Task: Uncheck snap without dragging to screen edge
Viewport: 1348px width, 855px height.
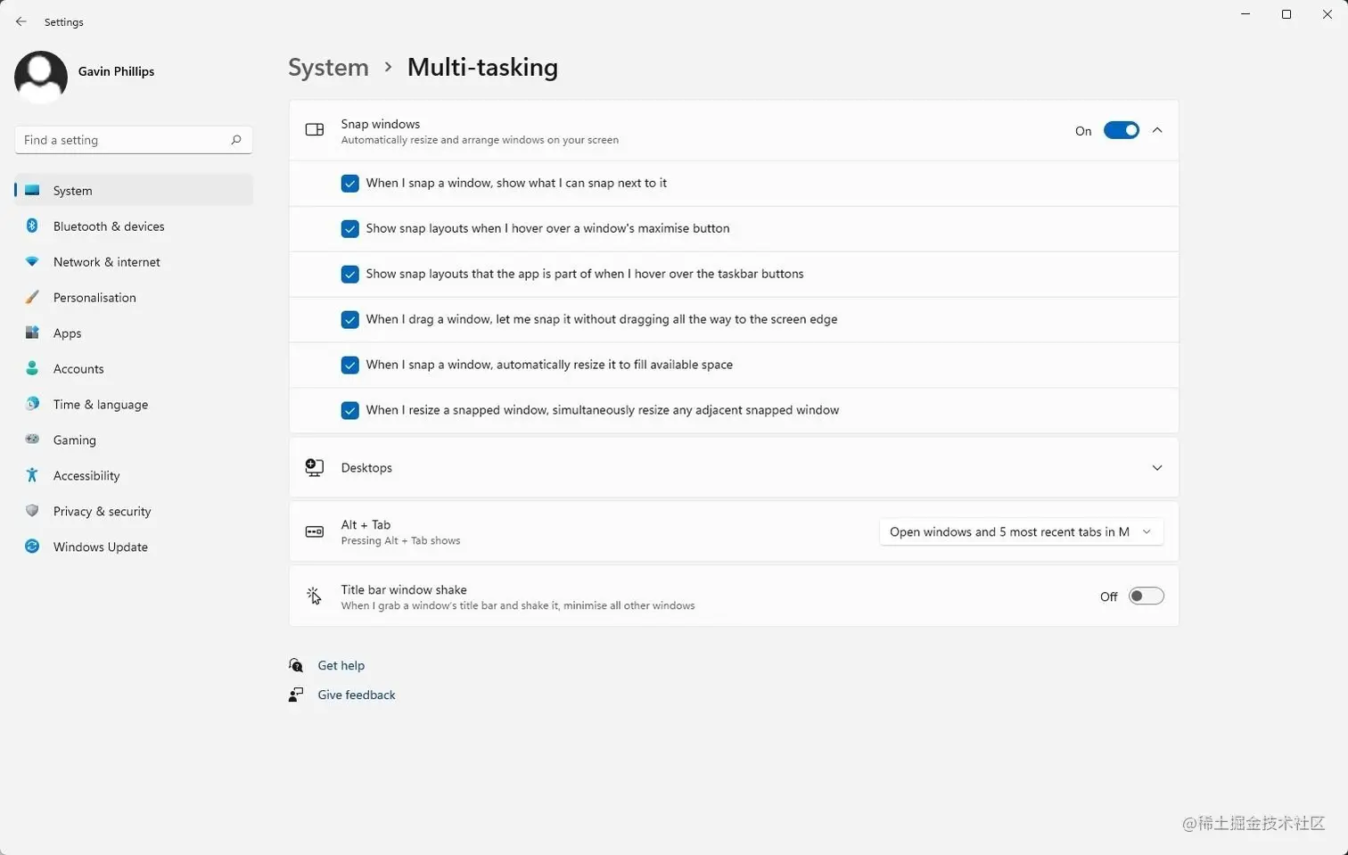Action: click(350, 320)
